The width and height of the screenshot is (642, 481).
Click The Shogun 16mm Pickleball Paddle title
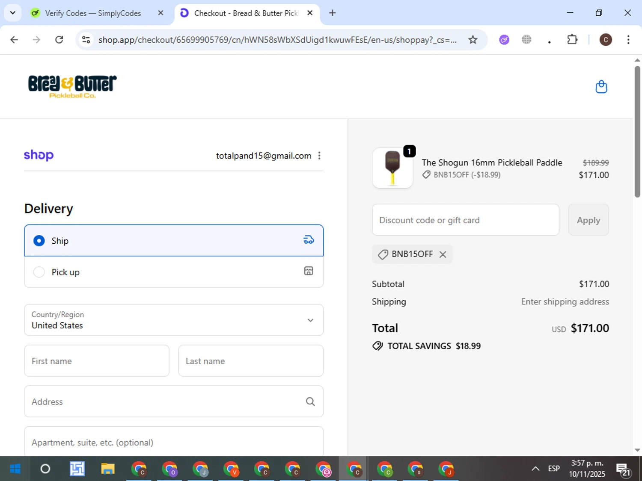(492, 162)
